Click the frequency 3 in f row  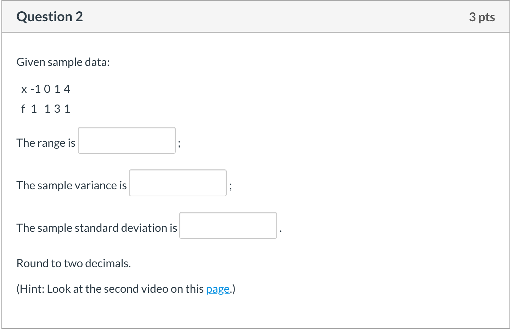coord(57,109)
